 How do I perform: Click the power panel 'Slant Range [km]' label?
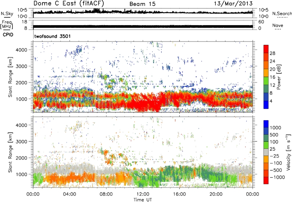[10, 77]
